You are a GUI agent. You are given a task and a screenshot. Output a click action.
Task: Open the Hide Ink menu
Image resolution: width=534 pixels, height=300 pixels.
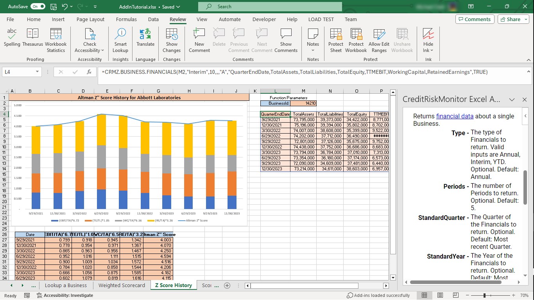tap(428, 40)
